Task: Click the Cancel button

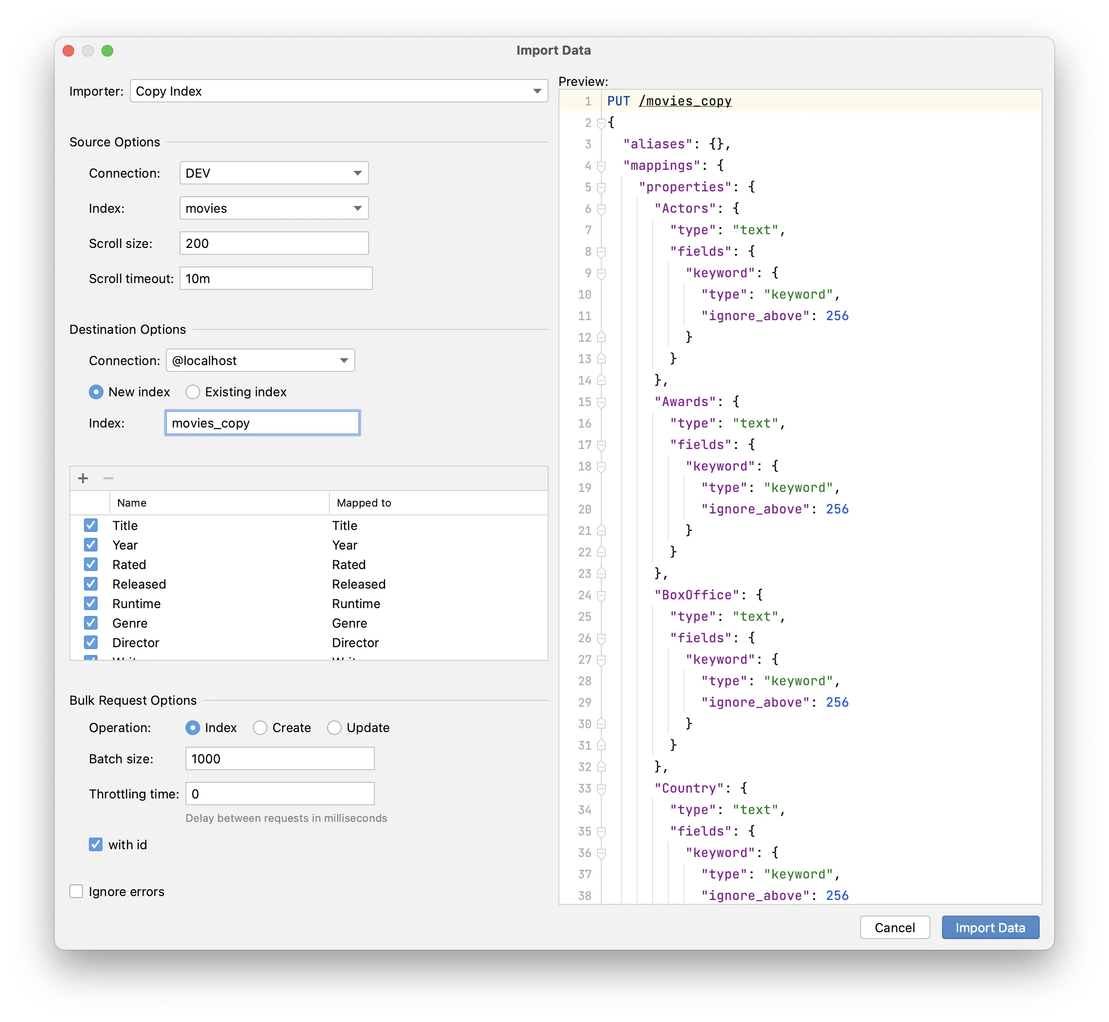Action: [894, 926]
